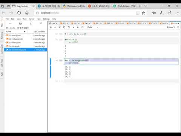181x136 pixels.
Task: Open the Help menu
Action: click(x=54, y=19)
